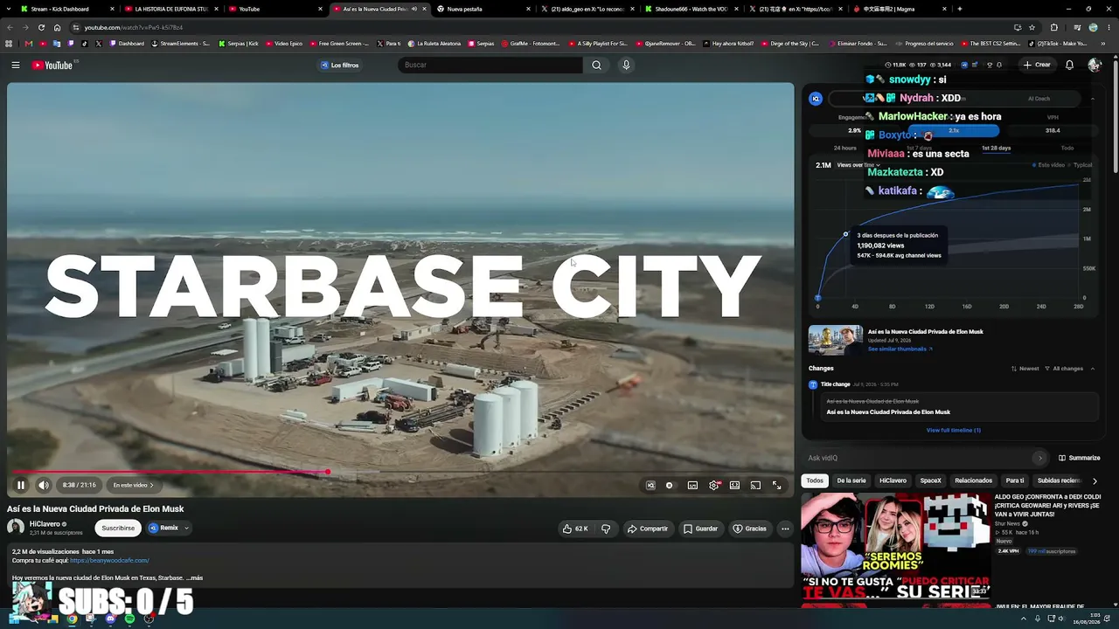Click the vidIQ icon in the player controls
Screen dimensions: 1119x629
click(x=650, y=485)
